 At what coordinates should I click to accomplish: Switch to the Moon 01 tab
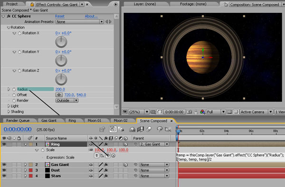click(x=95, y=121)
